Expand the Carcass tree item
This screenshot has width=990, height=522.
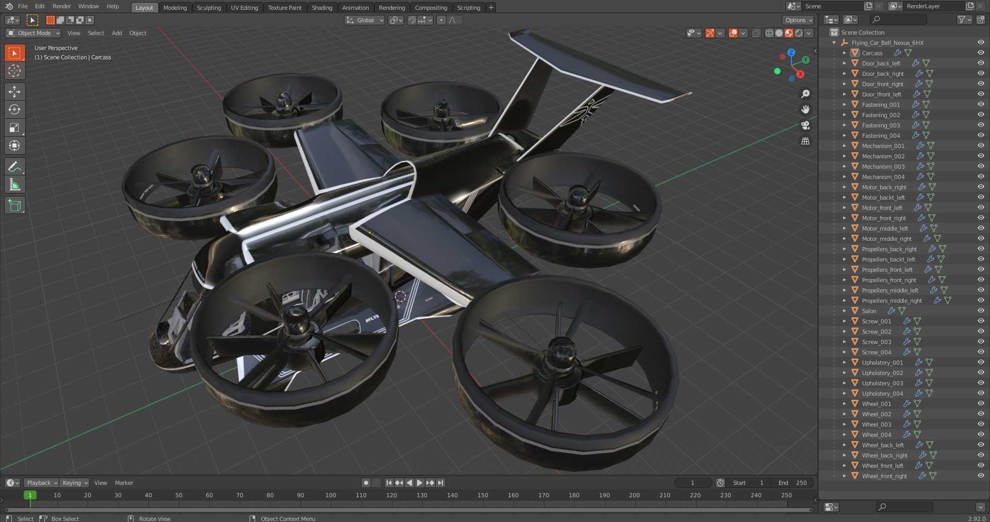tap(844, 53)
